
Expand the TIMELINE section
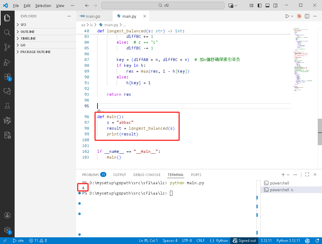coord(45,38)
